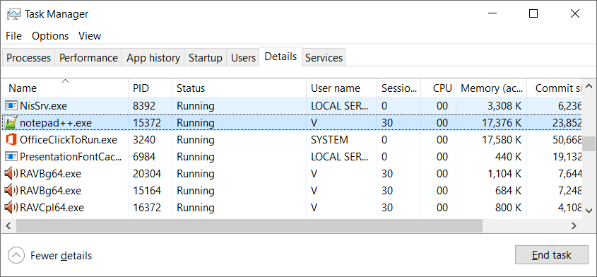
Task: Switch to the Startup tab
Action: tap(205, 57)
